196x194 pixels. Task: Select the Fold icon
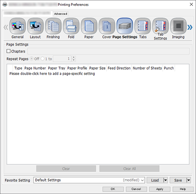[x=71, y=26]
